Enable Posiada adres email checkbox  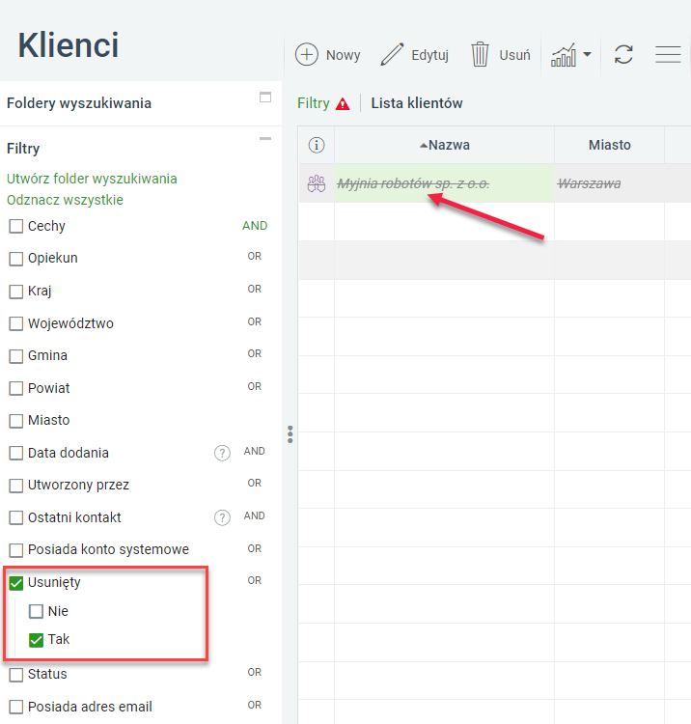click(16, 707)
